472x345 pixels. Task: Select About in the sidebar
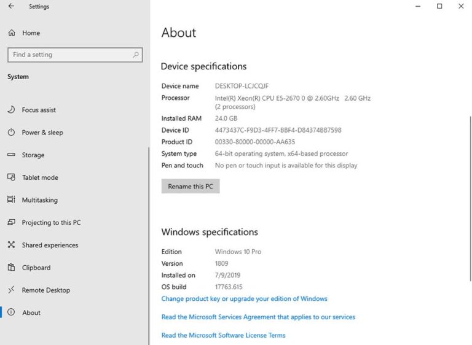tap(31, 312)
